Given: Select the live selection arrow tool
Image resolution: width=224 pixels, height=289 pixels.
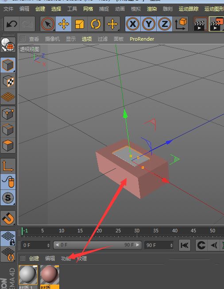Looking at the screenshot, I should [48, 24].
